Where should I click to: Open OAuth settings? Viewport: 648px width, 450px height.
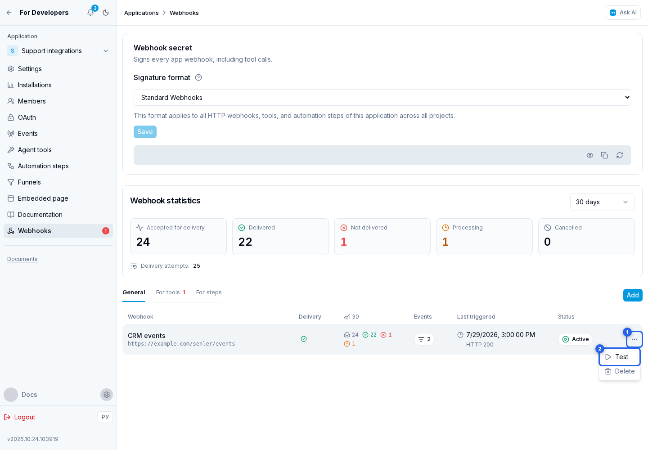pyautogui.click(x=58, y=117)
